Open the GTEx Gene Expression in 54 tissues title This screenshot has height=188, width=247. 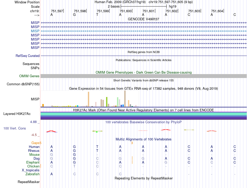144,89
